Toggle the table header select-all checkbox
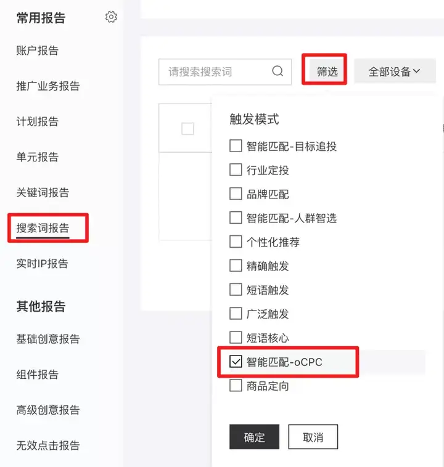444x467 pixels. click(187, 129)
